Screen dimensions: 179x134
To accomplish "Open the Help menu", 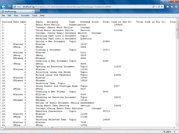I will [42, 16].
